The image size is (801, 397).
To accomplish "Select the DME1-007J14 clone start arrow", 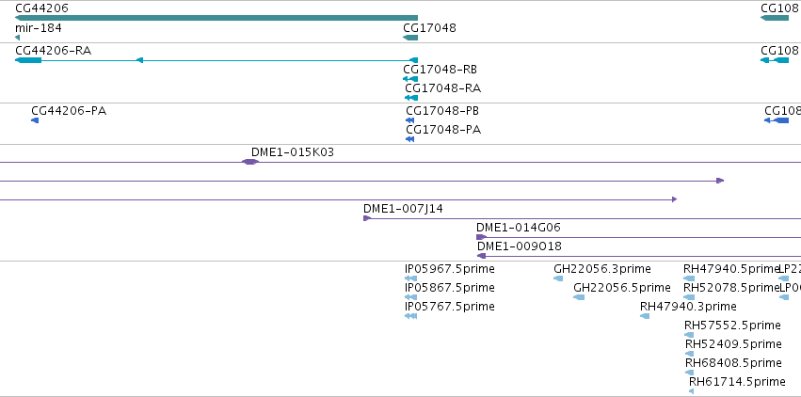I will coord(367,218).
